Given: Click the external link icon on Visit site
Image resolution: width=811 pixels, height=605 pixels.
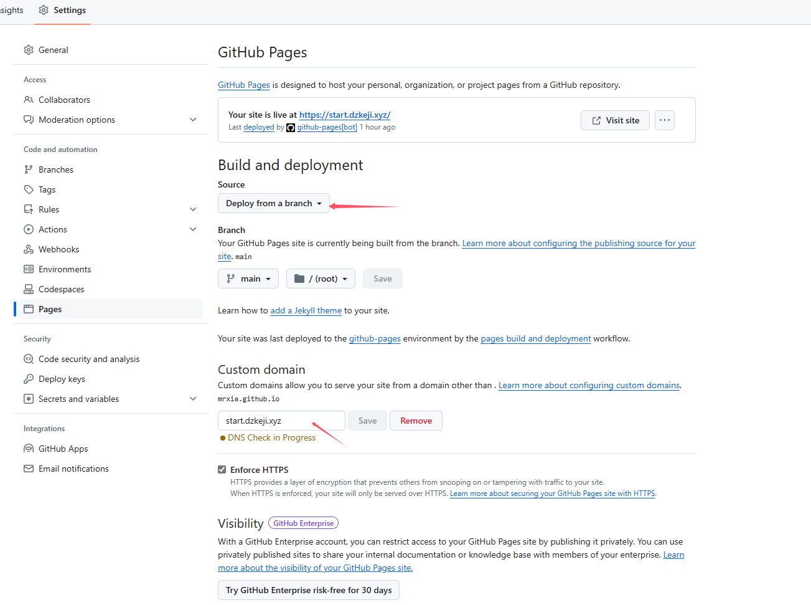Looking at the screenshot, I should coord(596,120).
